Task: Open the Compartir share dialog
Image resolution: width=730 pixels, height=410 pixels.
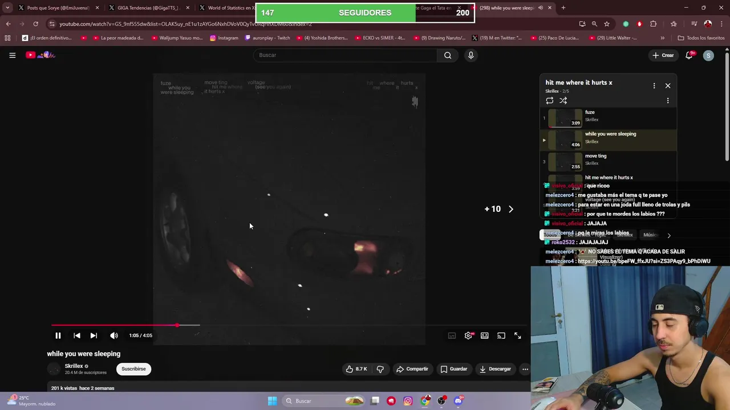Action: click(x=412, y=369)
